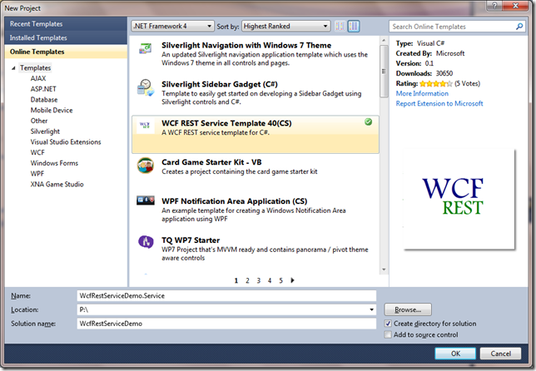Select WPF Notification Area Application (CS) title
The height and width of the screenshot is (371, 536).
pyautogui.click(x=235, y=200)
